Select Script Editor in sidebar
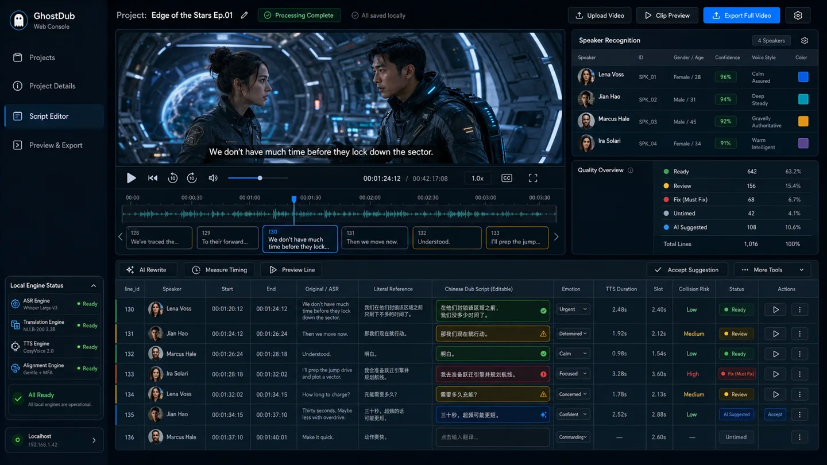This screenshot has height=465, width=827. [54, 116]
